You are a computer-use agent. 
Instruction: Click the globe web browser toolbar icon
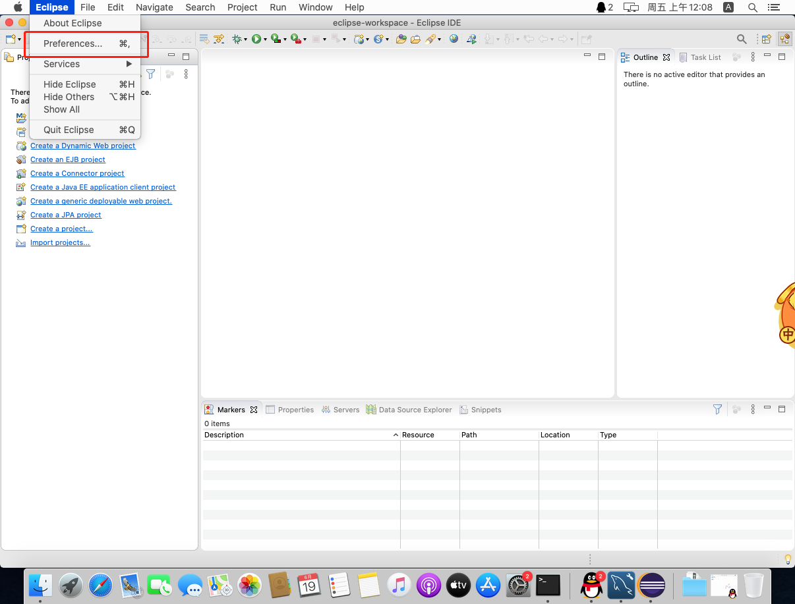[454, 39]
